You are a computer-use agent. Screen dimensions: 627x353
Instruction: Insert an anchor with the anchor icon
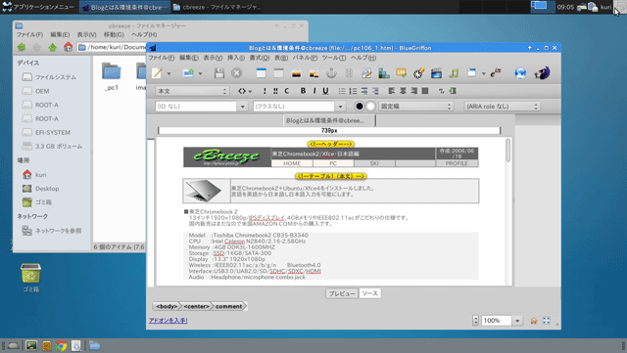(331, 73)
